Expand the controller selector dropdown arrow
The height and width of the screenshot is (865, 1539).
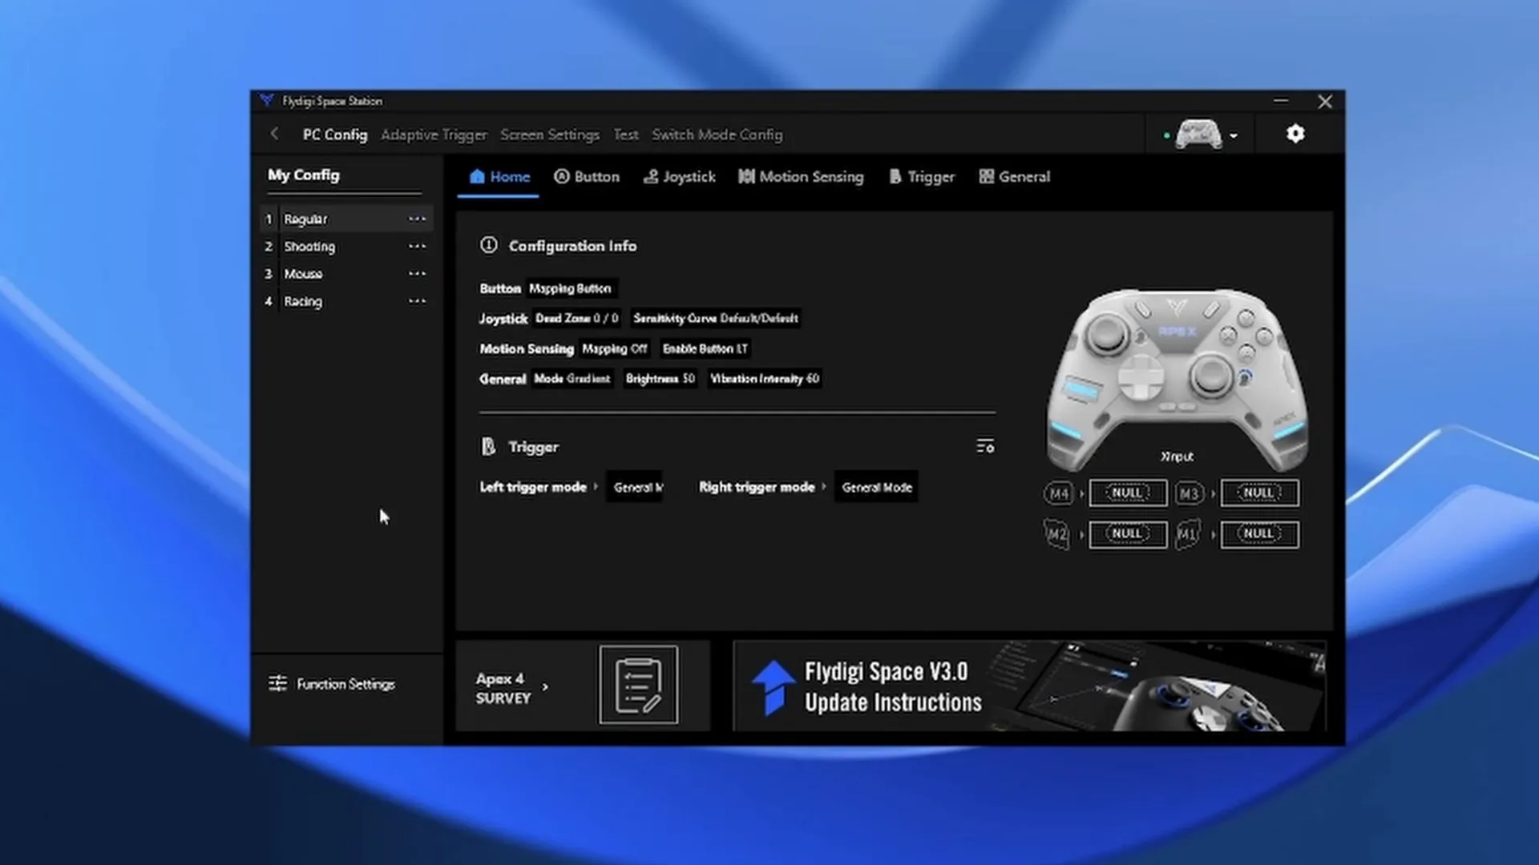(1234, 135)
